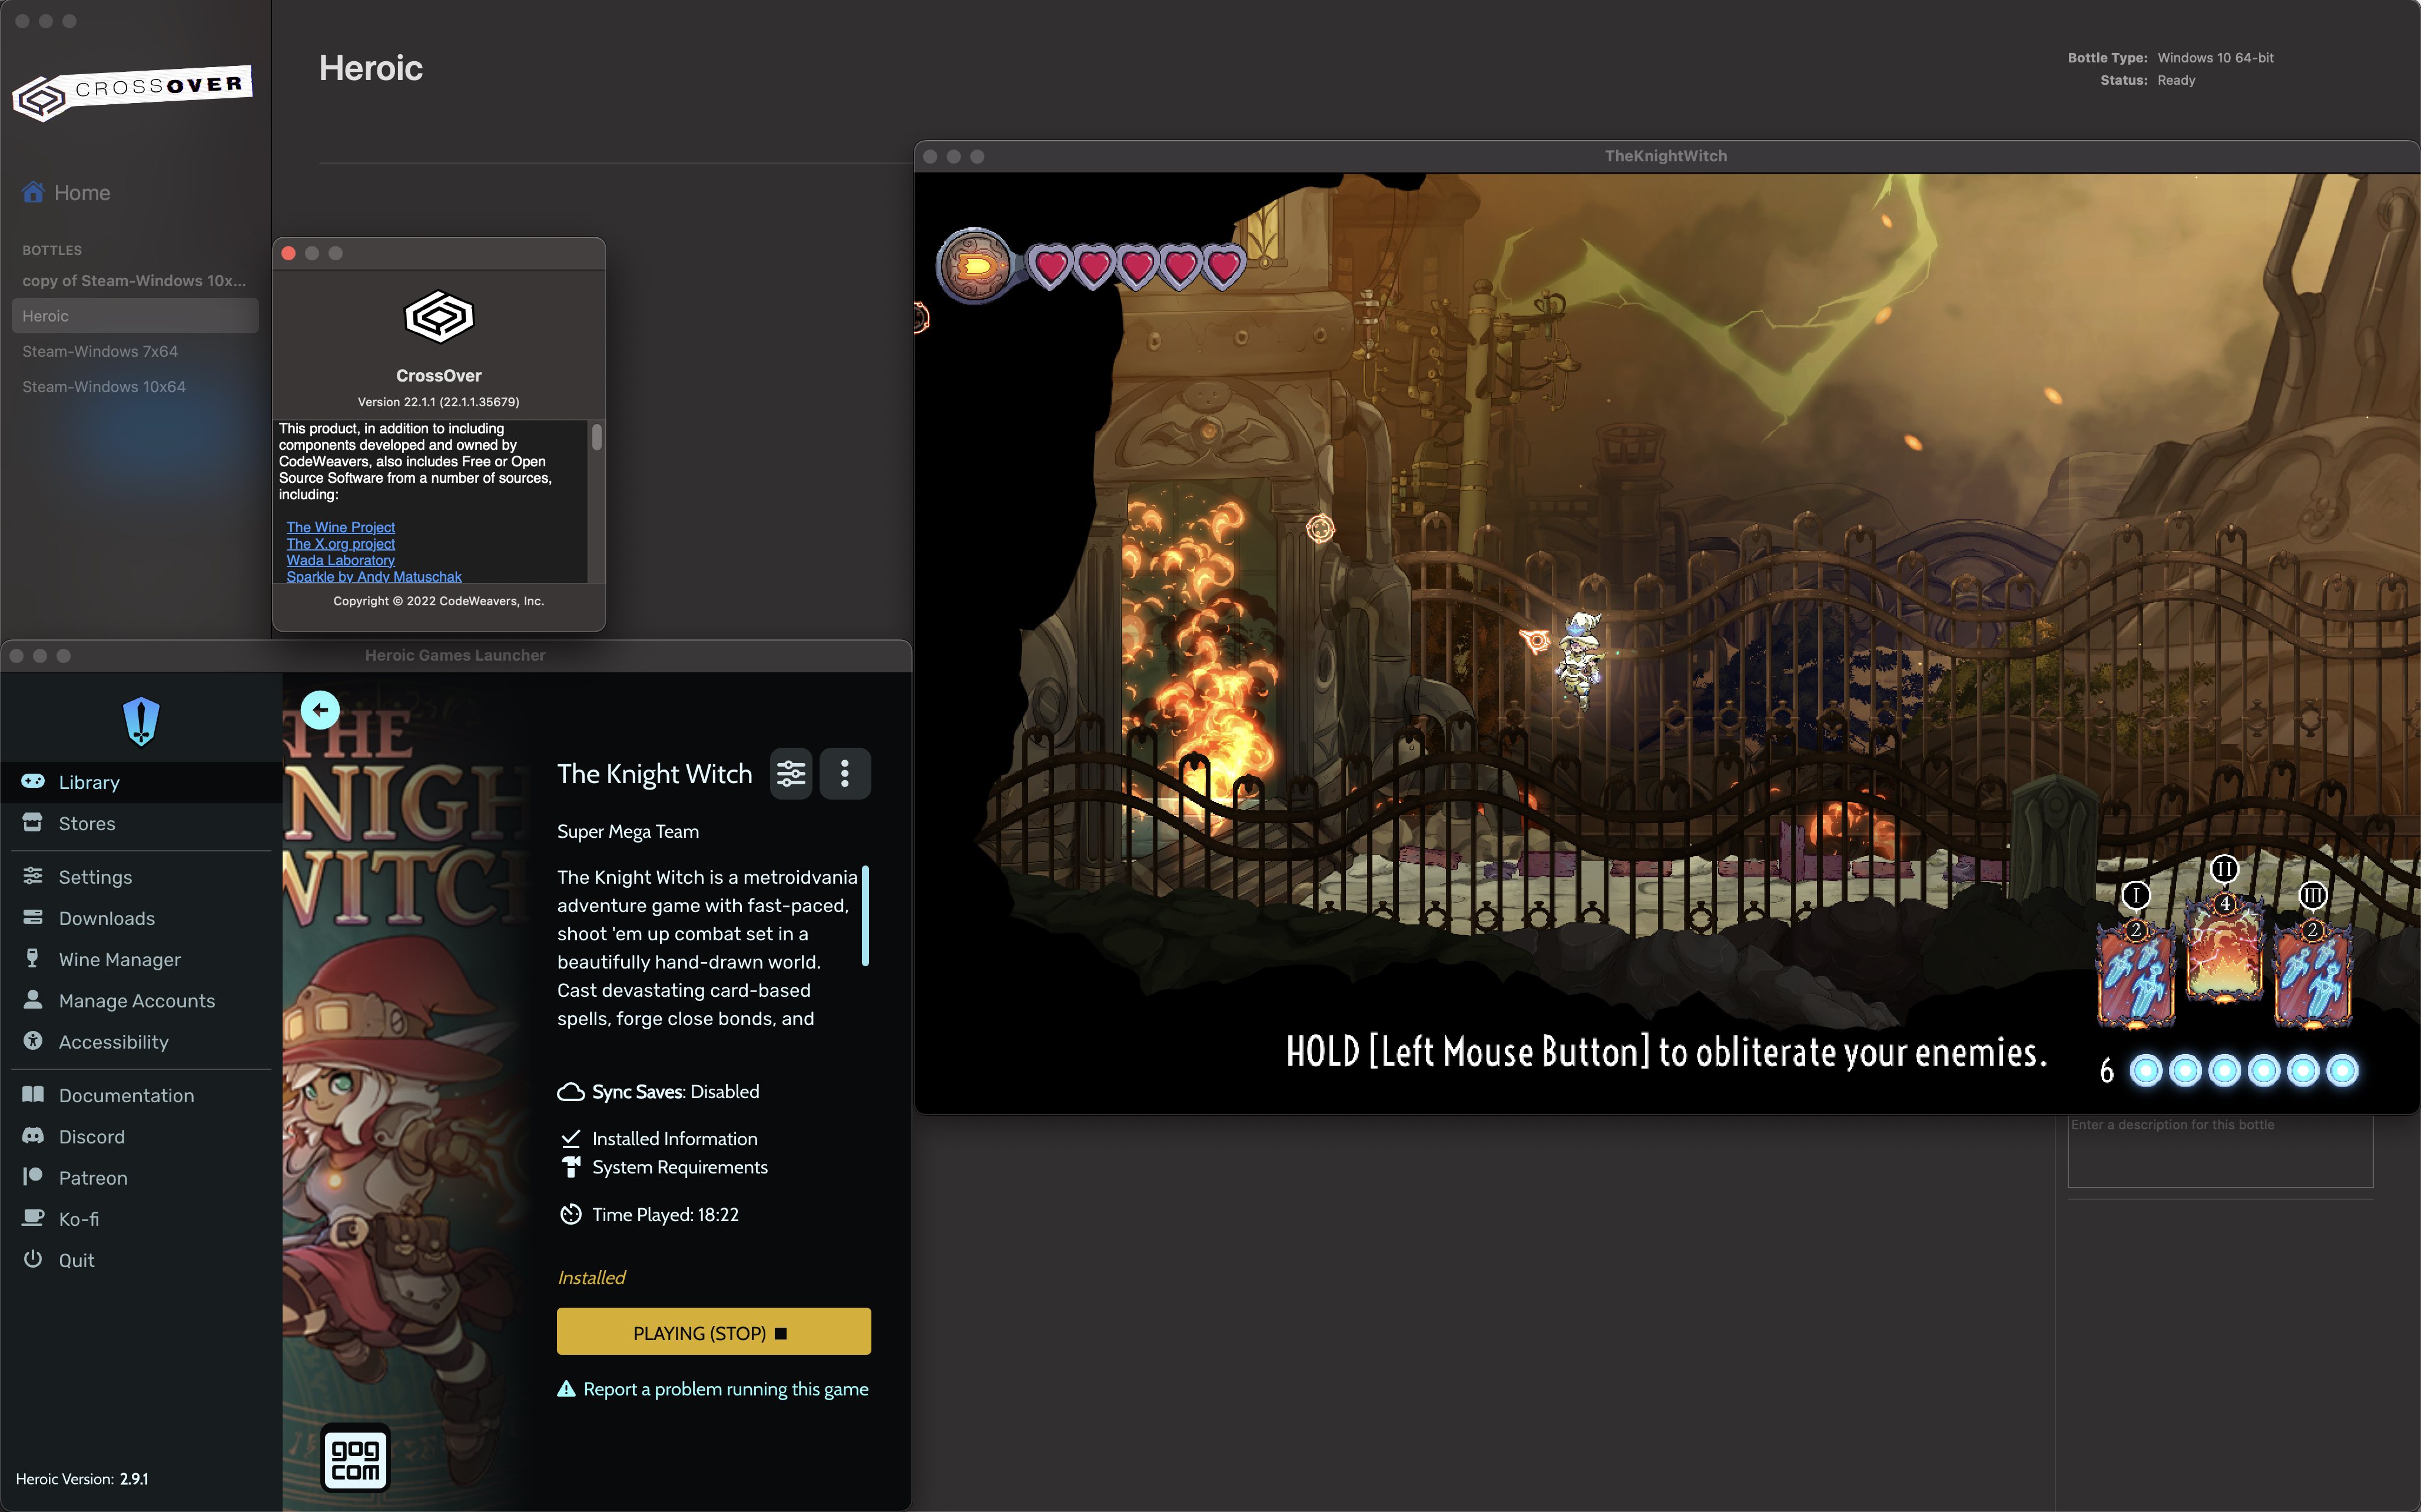2421x1512 pixels.
Task: Select the Library sidebar entry
Action: coord(89,782)
